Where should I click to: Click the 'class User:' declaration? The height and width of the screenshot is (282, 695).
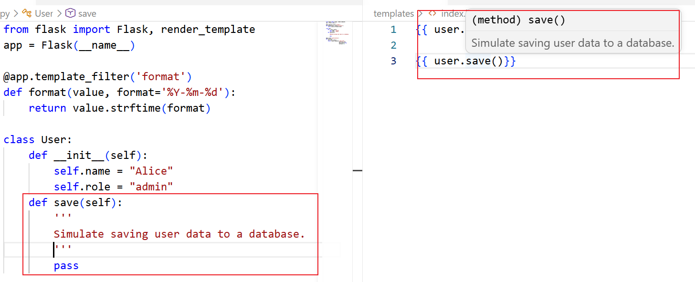pos(38,140)
